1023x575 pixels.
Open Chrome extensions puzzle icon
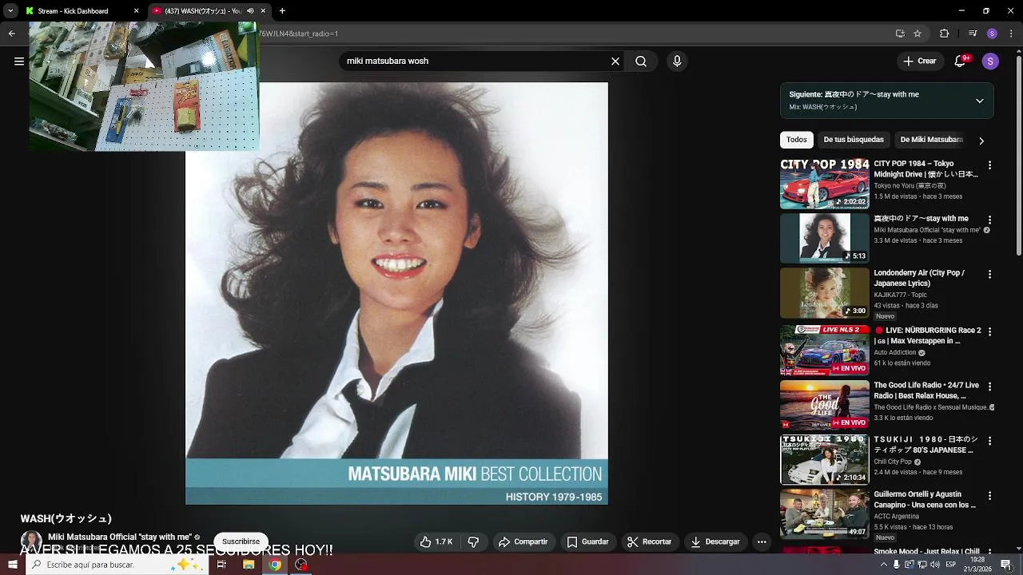[944, 34]
